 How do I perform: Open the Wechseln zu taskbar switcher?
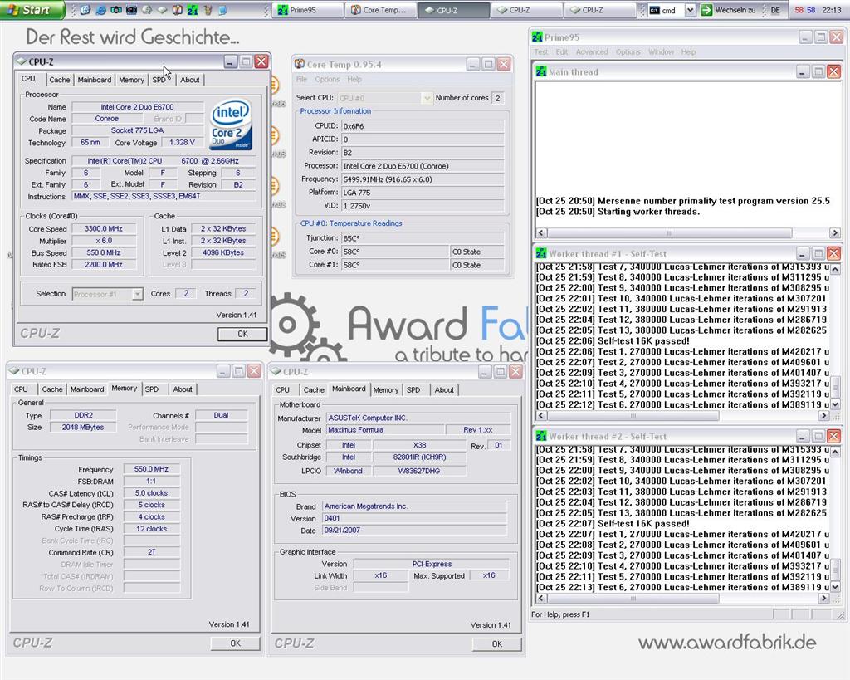pos(727,10)
